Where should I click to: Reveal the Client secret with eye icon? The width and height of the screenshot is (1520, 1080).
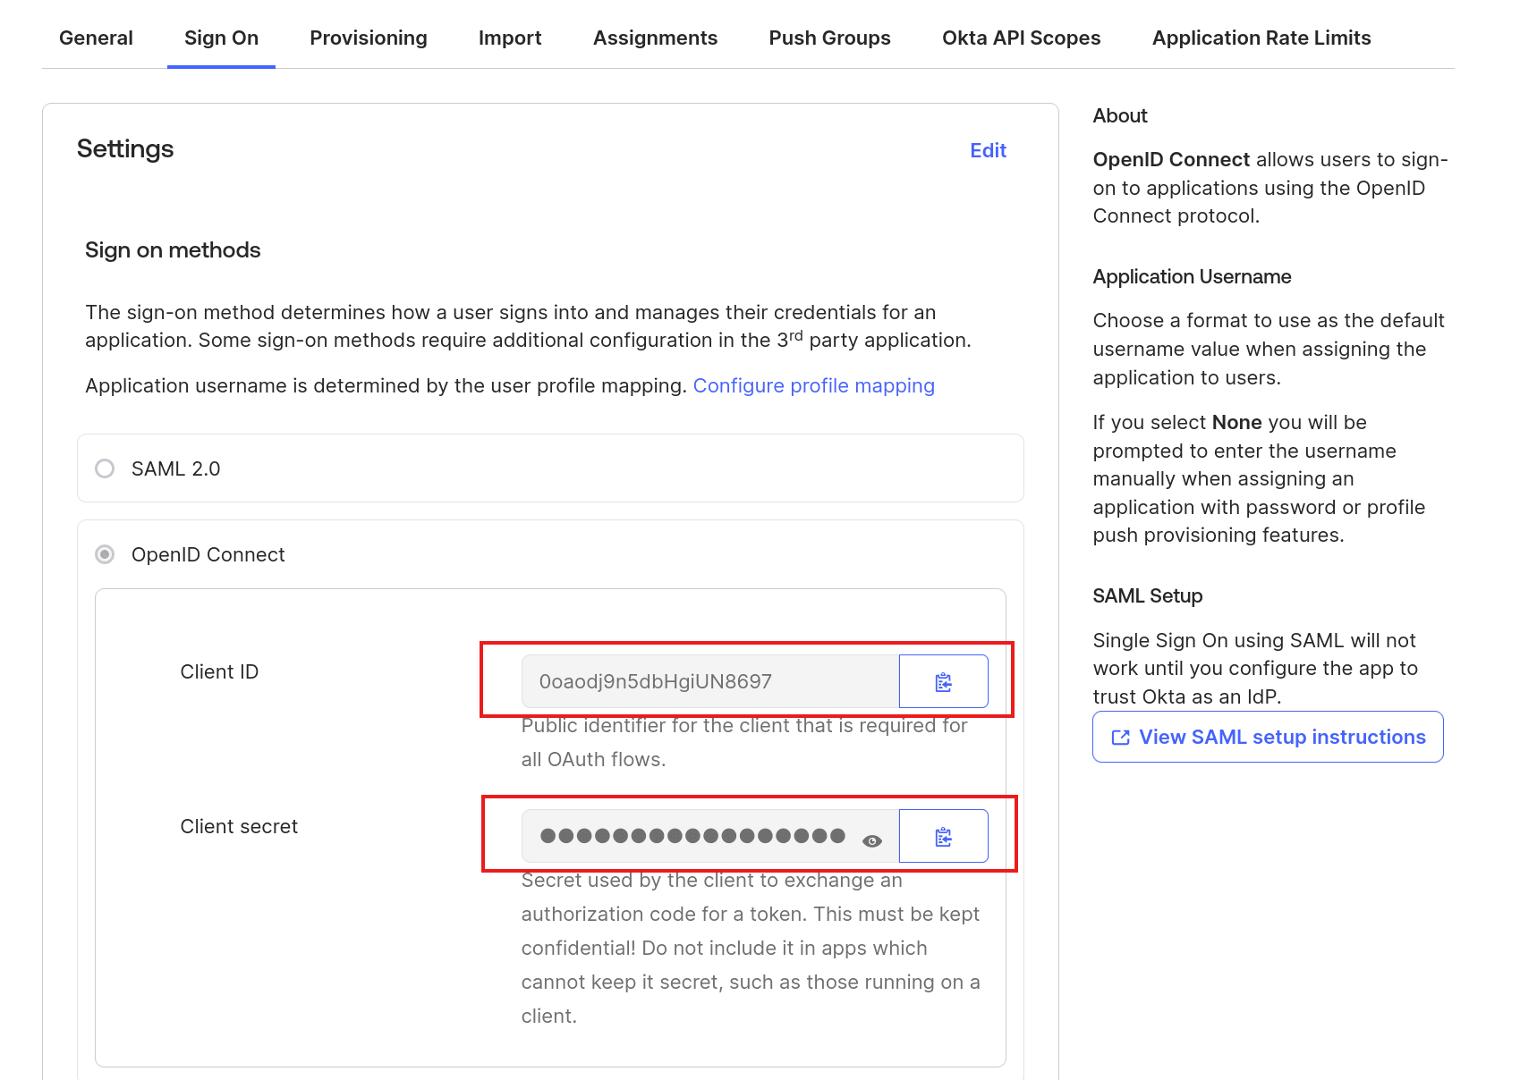[871, 840]
